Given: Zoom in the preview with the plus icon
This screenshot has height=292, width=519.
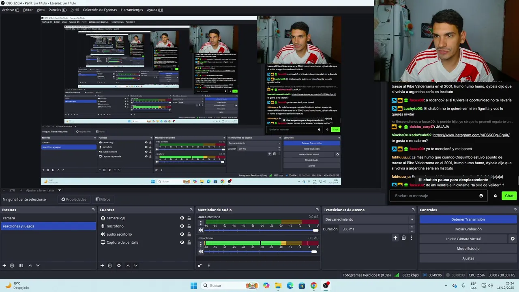Looking at the screenshot, I should click(21, 190).
